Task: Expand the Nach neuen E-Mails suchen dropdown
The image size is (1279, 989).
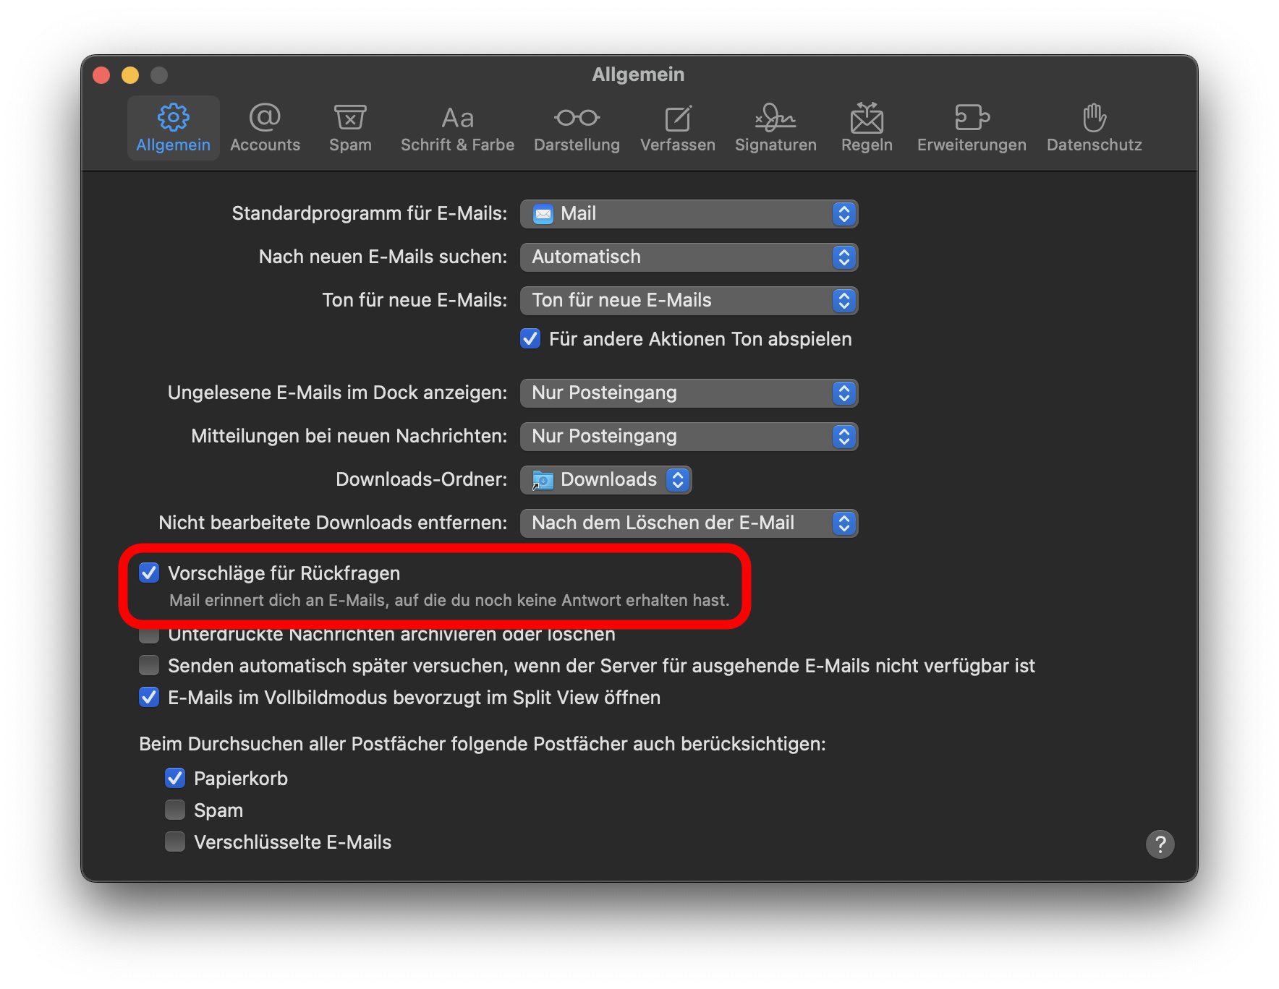Action: click(689, 257)
